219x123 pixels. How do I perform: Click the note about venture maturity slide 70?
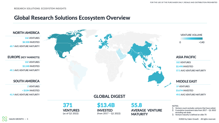point(189,115)
